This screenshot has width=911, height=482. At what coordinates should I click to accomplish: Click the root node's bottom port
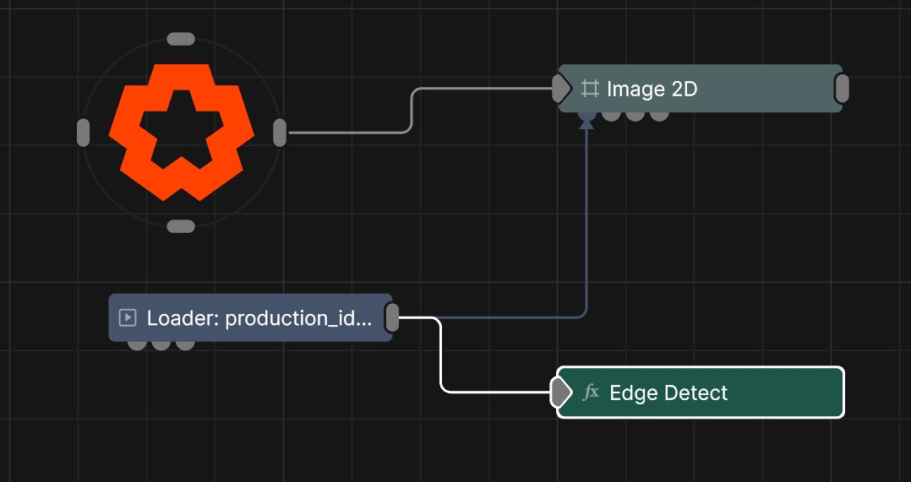point(181,226)
